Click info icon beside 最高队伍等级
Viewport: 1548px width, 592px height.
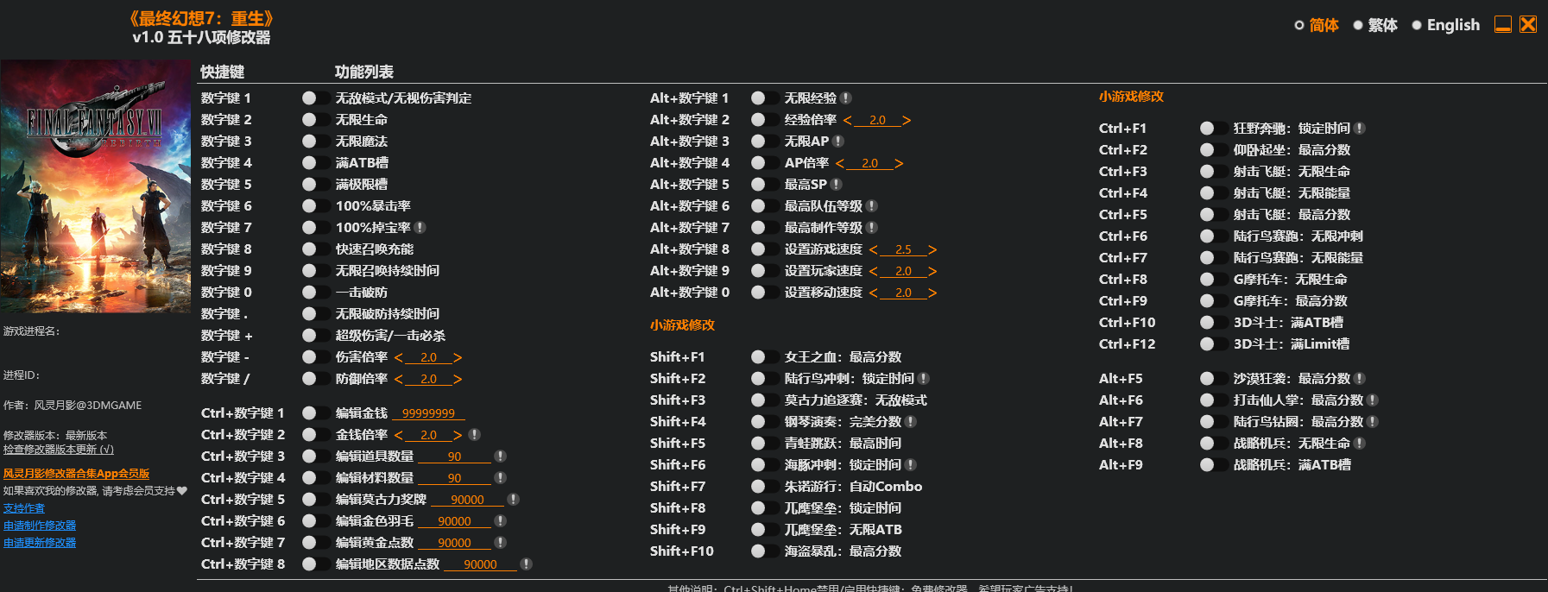[872, 206]
